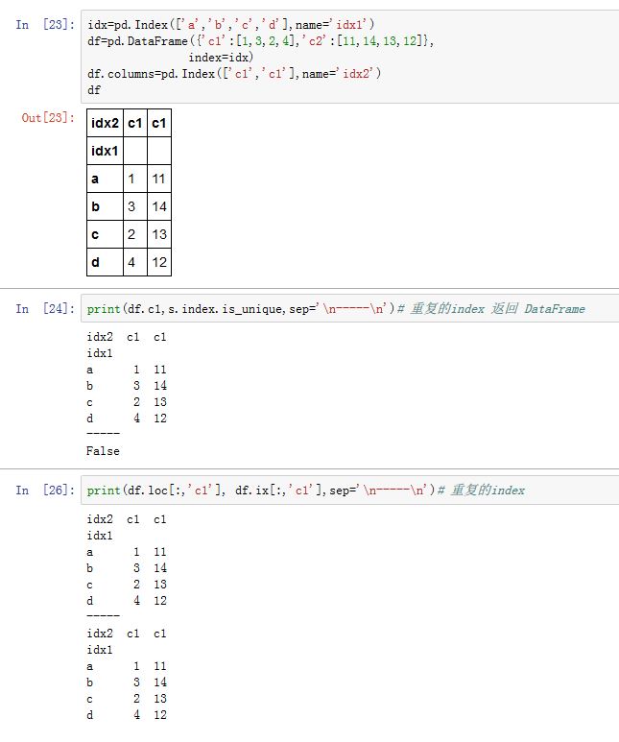
Task: Click the In [24] cell prompt
Action: pyautogui.click(x=44, y=308)
